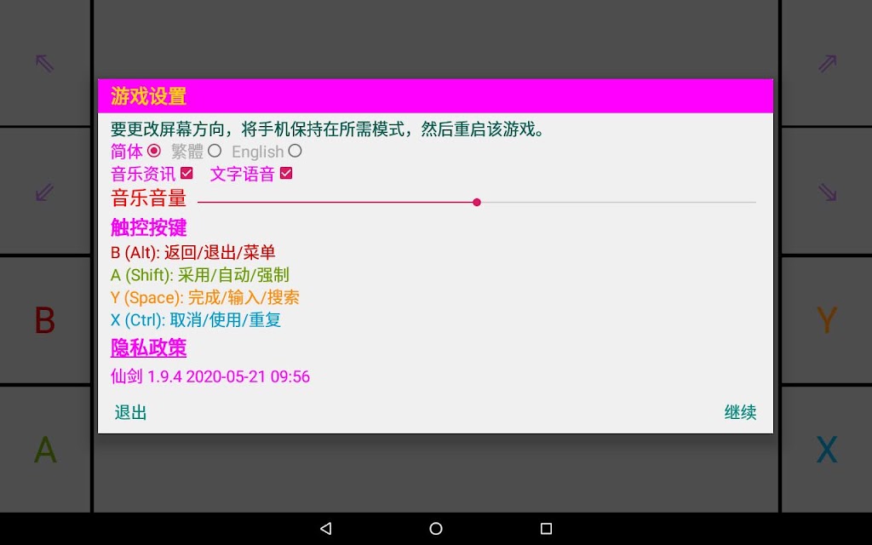Image resolution: width=872 pixels, height=545 pixels.
Task: Uncheck the 文字语音 checkbox
Action: pyautogui.click(x=286, y=174)
